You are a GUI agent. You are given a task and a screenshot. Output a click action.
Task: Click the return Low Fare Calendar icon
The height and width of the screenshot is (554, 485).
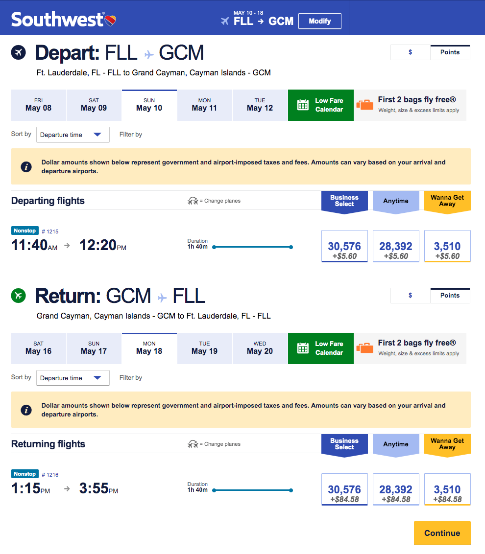click(303, 348)
